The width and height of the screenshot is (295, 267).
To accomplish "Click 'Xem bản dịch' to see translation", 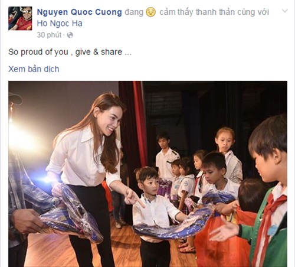I will point(34,69).
